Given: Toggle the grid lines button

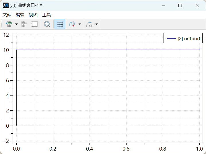Looking at the screenshot, I should 60,24.
